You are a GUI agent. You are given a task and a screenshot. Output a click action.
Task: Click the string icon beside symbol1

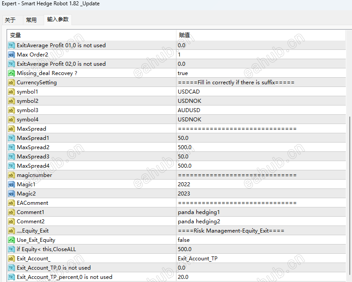(x=11, y=92)
